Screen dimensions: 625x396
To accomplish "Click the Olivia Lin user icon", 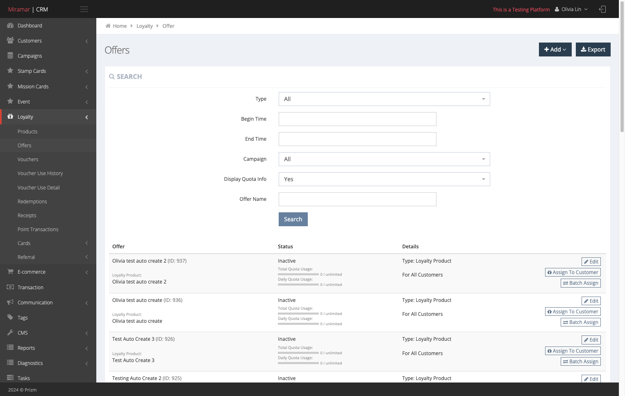I will (557, 9).
